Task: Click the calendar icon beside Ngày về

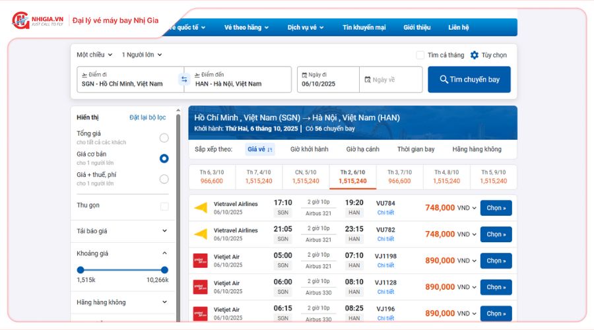Action: click(x=368, y=80)
